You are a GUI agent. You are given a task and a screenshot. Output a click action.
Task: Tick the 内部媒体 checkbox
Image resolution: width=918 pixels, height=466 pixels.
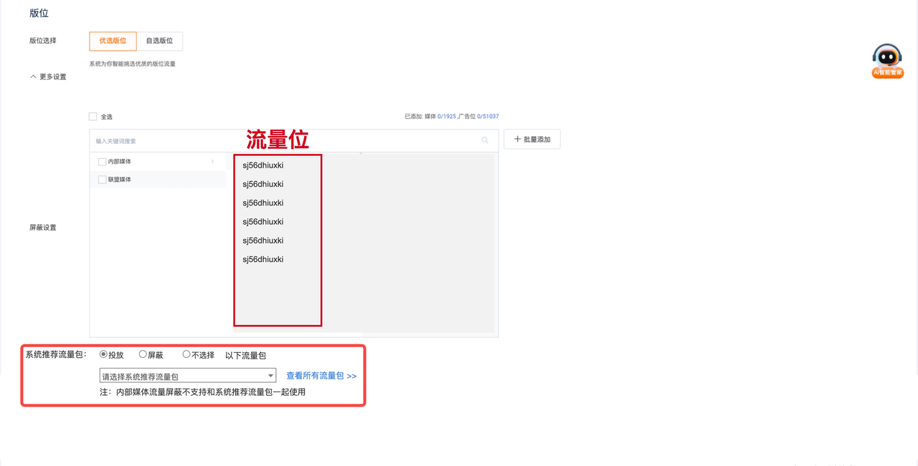103,162
